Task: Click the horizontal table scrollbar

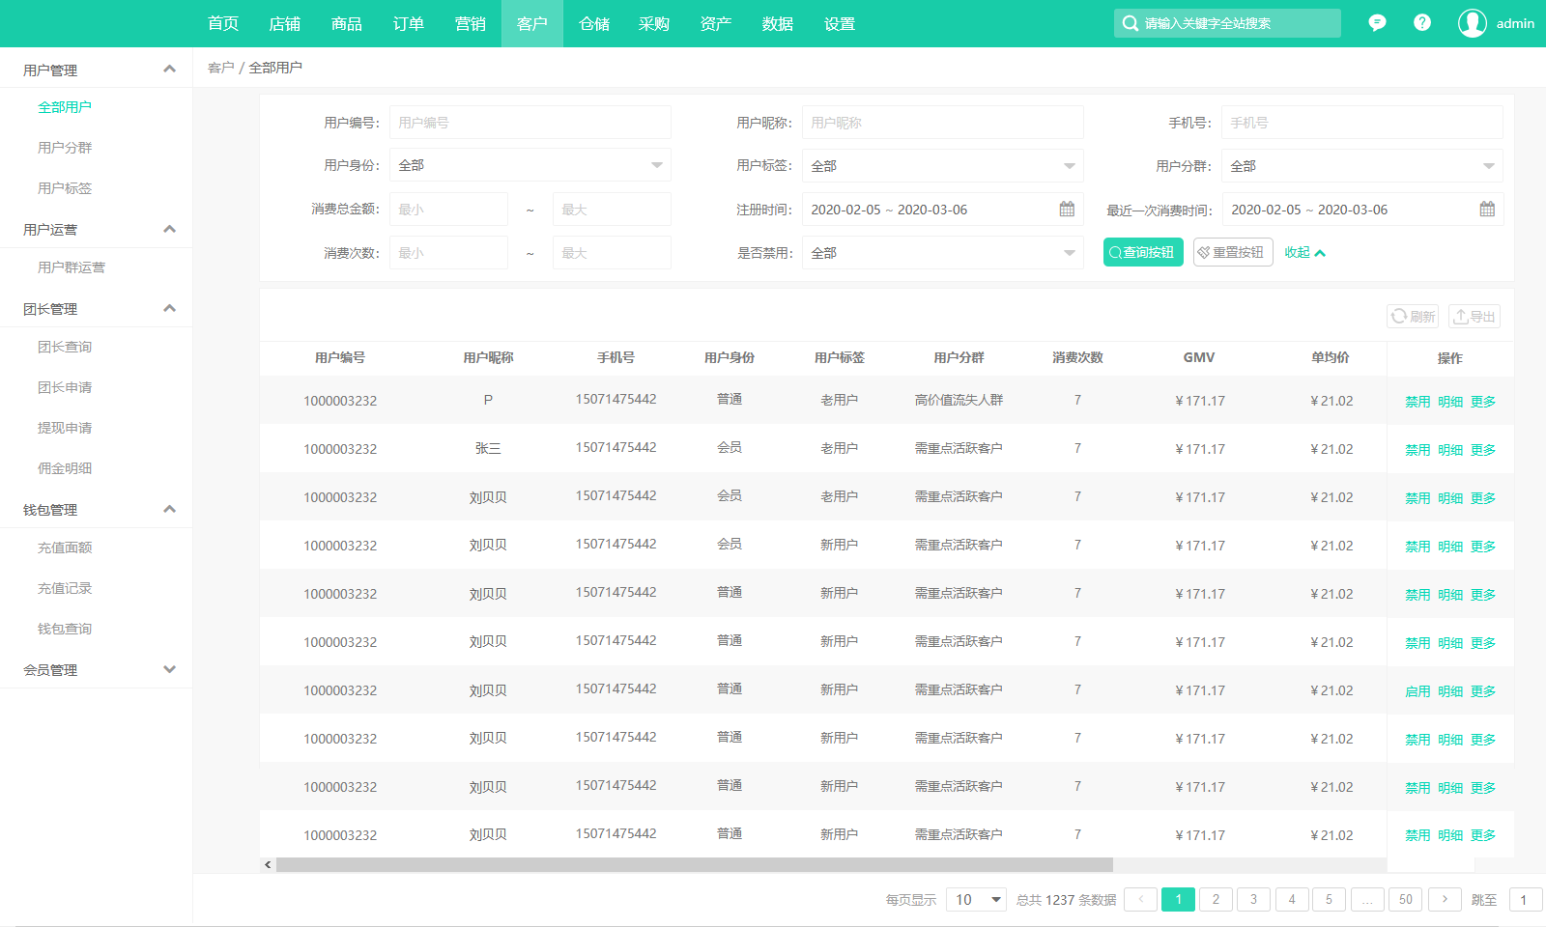Action: point(694,865)
